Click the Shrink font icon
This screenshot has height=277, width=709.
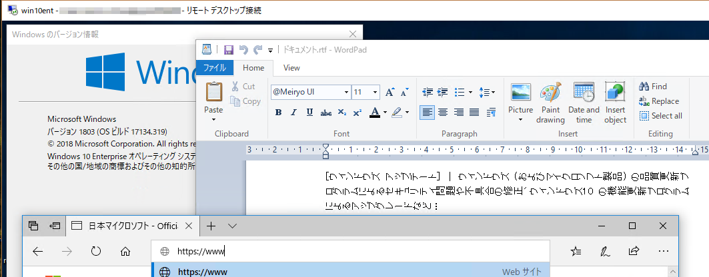click(x=404, y=92)
